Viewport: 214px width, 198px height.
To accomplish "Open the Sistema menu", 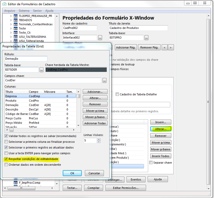I will click(24, 11).
